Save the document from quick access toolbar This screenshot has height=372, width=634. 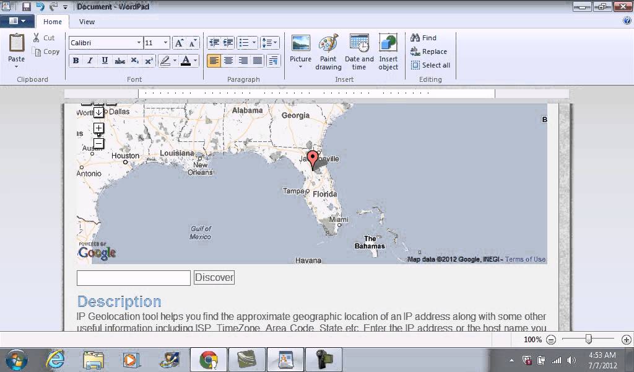point(26,6)
